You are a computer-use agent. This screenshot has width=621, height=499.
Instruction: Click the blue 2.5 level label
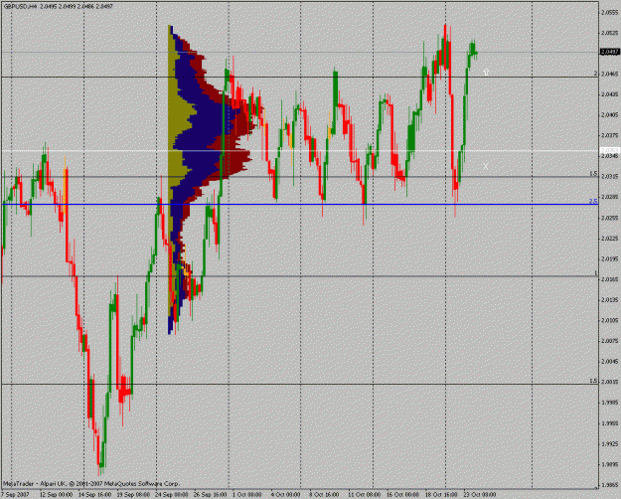coord(593,202)
